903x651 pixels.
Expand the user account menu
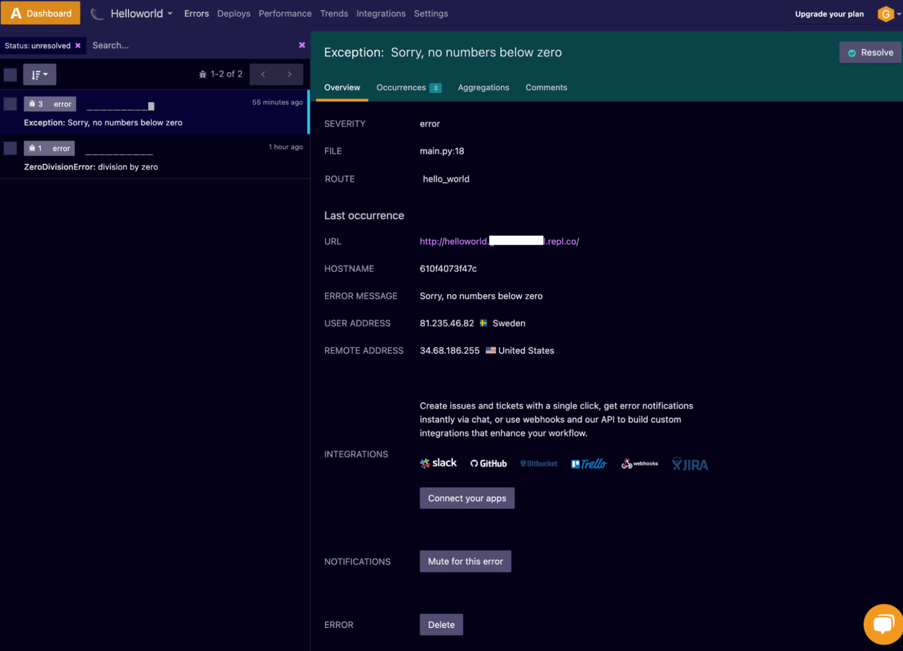coord(888,14)
